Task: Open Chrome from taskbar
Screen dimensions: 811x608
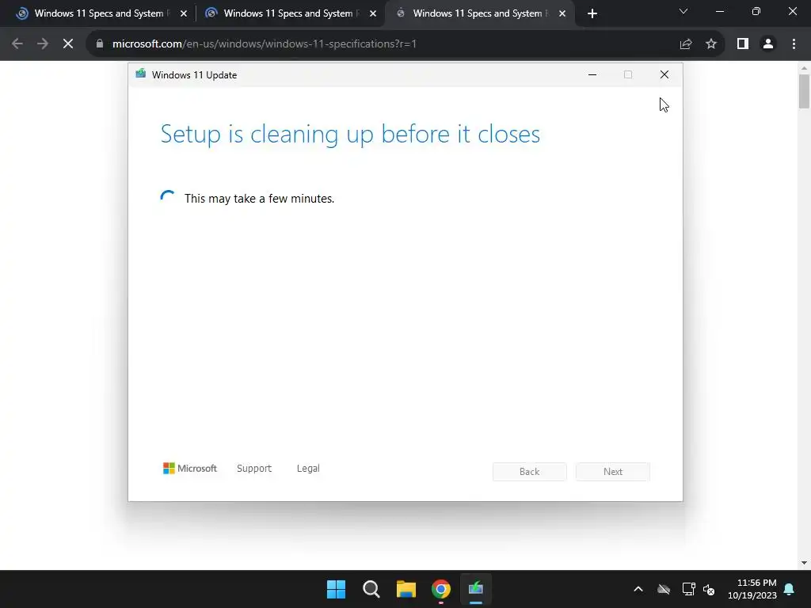Action: (440, 589)
